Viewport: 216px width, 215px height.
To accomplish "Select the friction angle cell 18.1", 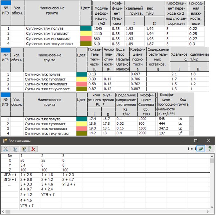I will pos(108,128).
